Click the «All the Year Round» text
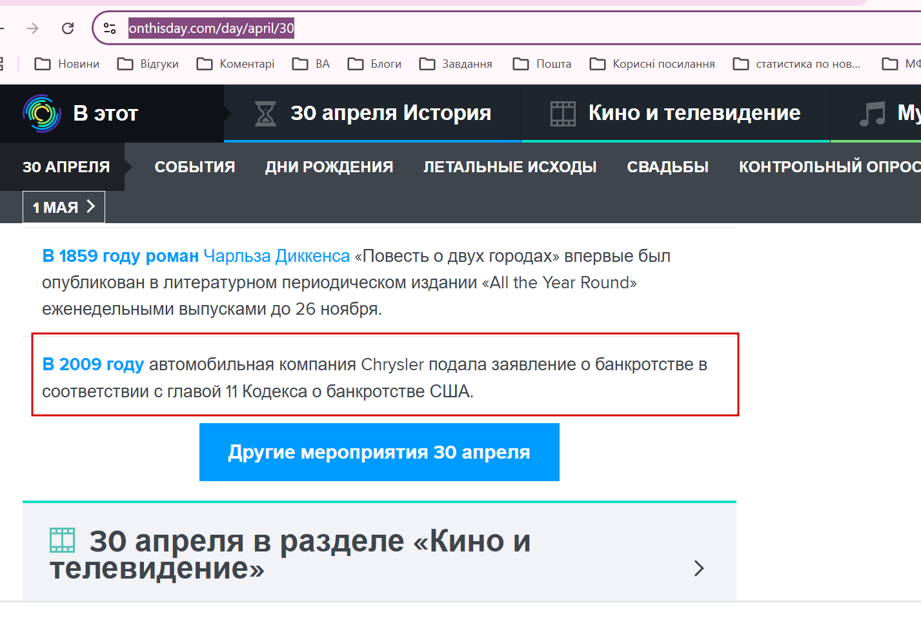Screen dimensions: 921x625 (x=560, y=283)
